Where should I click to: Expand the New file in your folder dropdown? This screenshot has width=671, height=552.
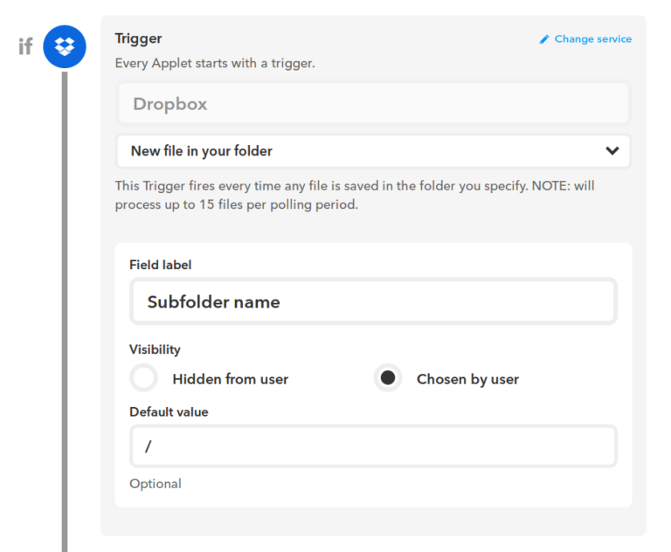click(373, 151)
